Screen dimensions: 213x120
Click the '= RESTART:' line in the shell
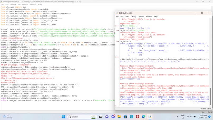point(164,59)
